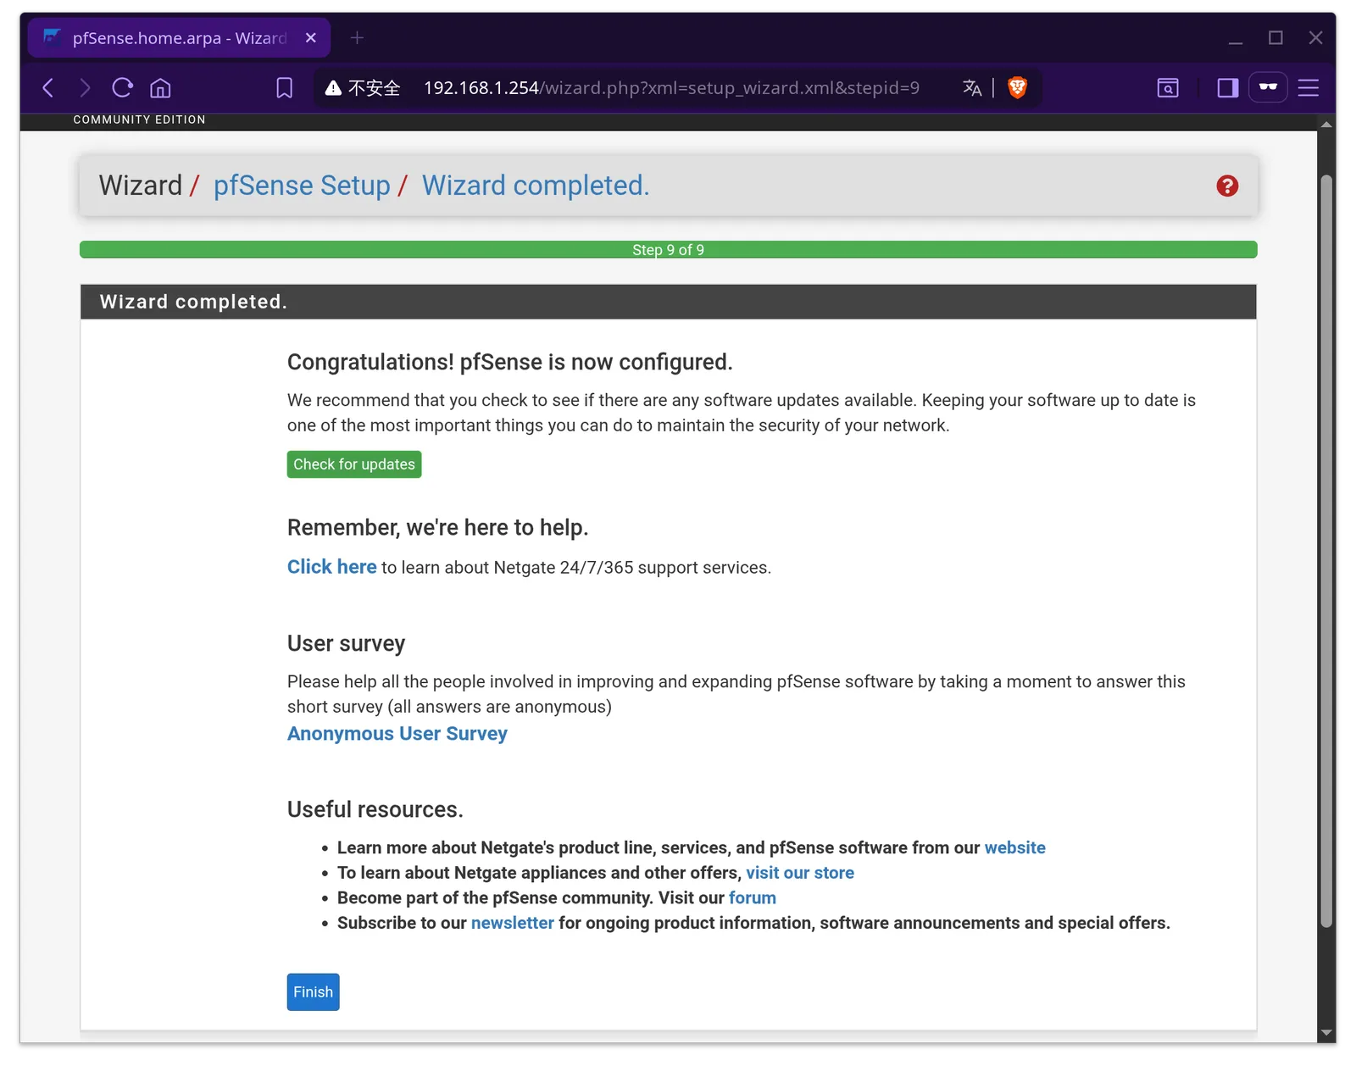This screenshot has height=1083, width=1356.
Task: Open the browser hamburger menu
Action: coord(1309,87)
